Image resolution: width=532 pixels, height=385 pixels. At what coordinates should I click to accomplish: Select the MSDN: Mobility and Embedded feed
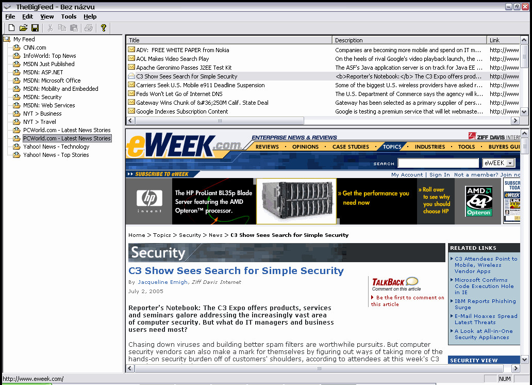point(60,89)
